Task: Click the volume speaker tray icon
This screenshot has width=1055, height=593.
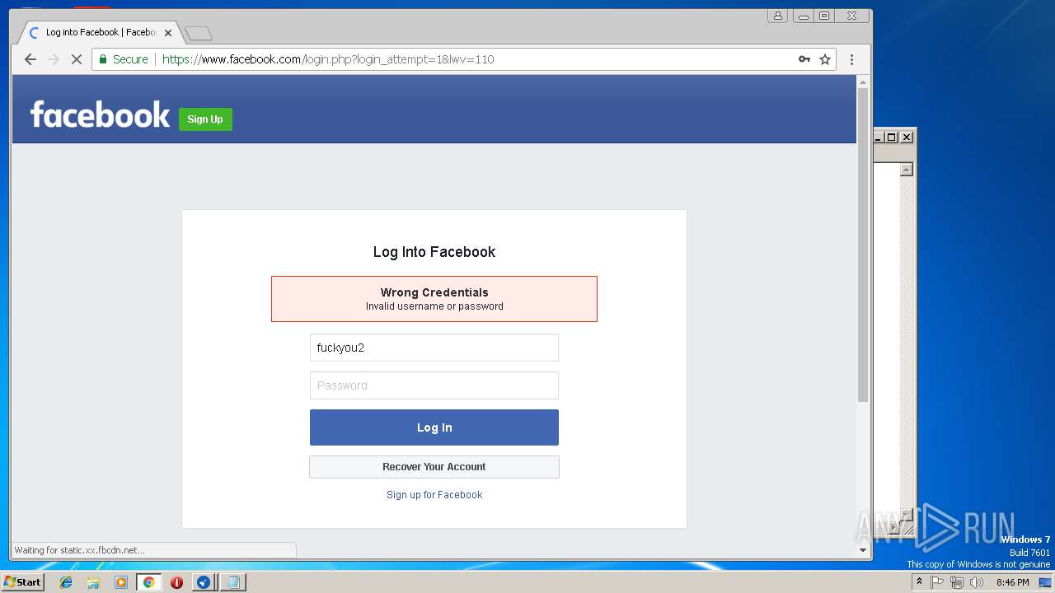Action: point(977,582)
